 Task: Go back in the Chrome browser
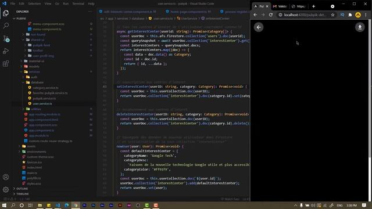tap(255, 15)
